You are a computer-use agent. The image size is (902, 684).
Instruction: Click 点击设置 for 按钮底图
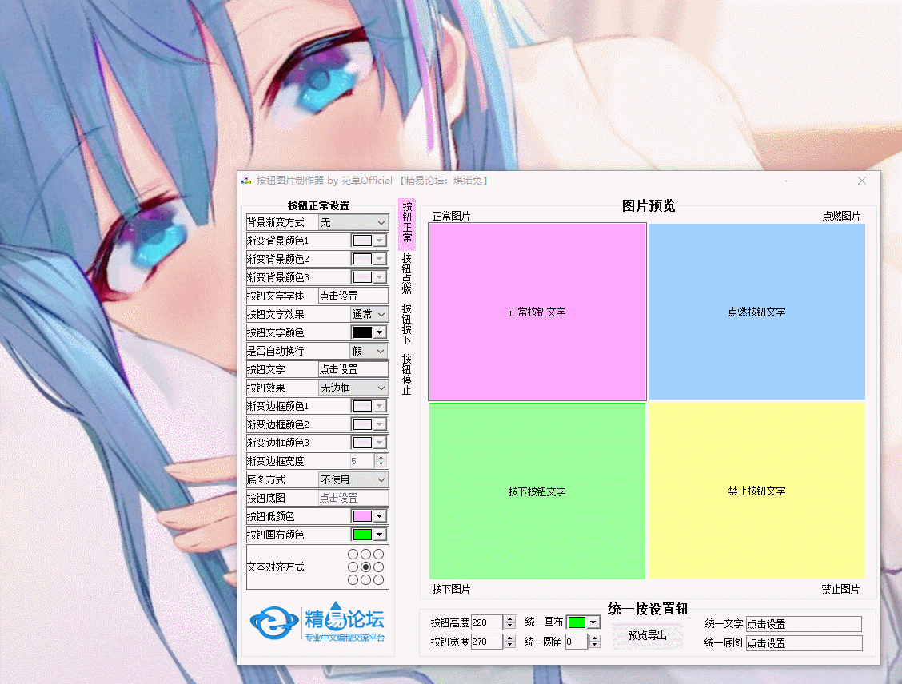coord(353,499)
